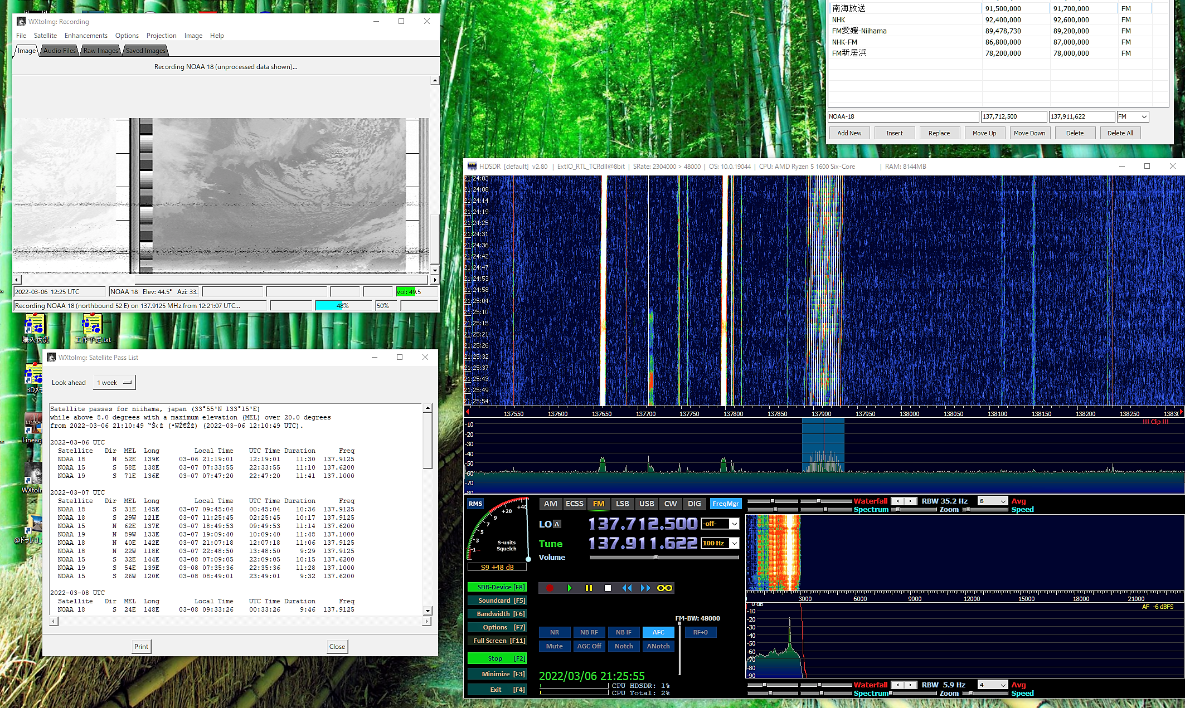Screen dimensions: 1185x708
Task: Open the lower Avg dropdown showing 4
Action: pyautogui.click(x=993, y=685)
